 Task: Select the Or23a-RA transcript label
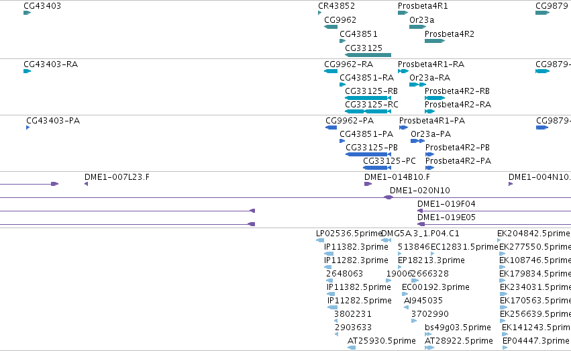[x=429, y=78]
